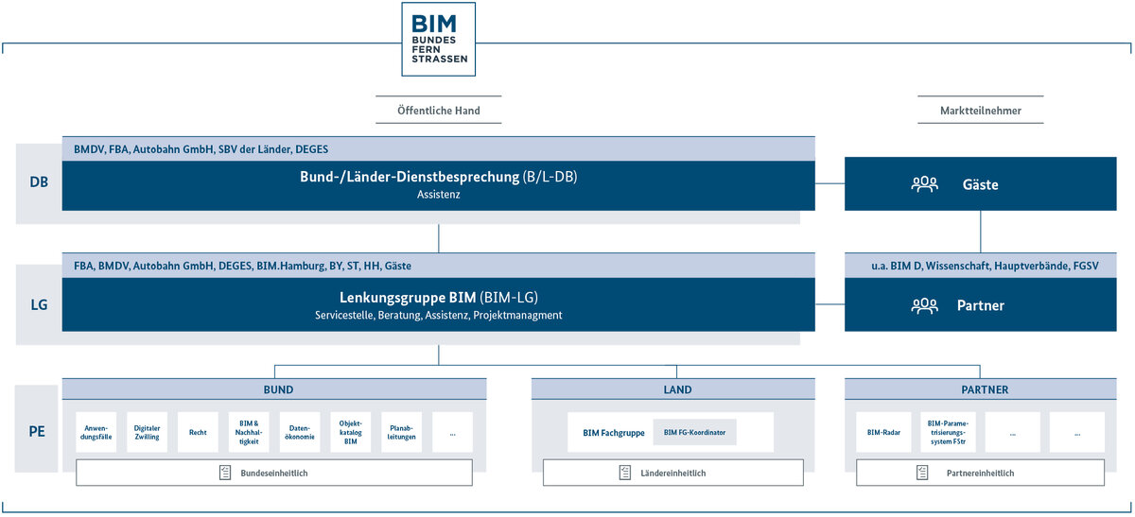Click the Lenkungsgruppe BIM heading
The width and height of the screenshot is (1135, 517).
pyautogui.click(x=439, y=297)
